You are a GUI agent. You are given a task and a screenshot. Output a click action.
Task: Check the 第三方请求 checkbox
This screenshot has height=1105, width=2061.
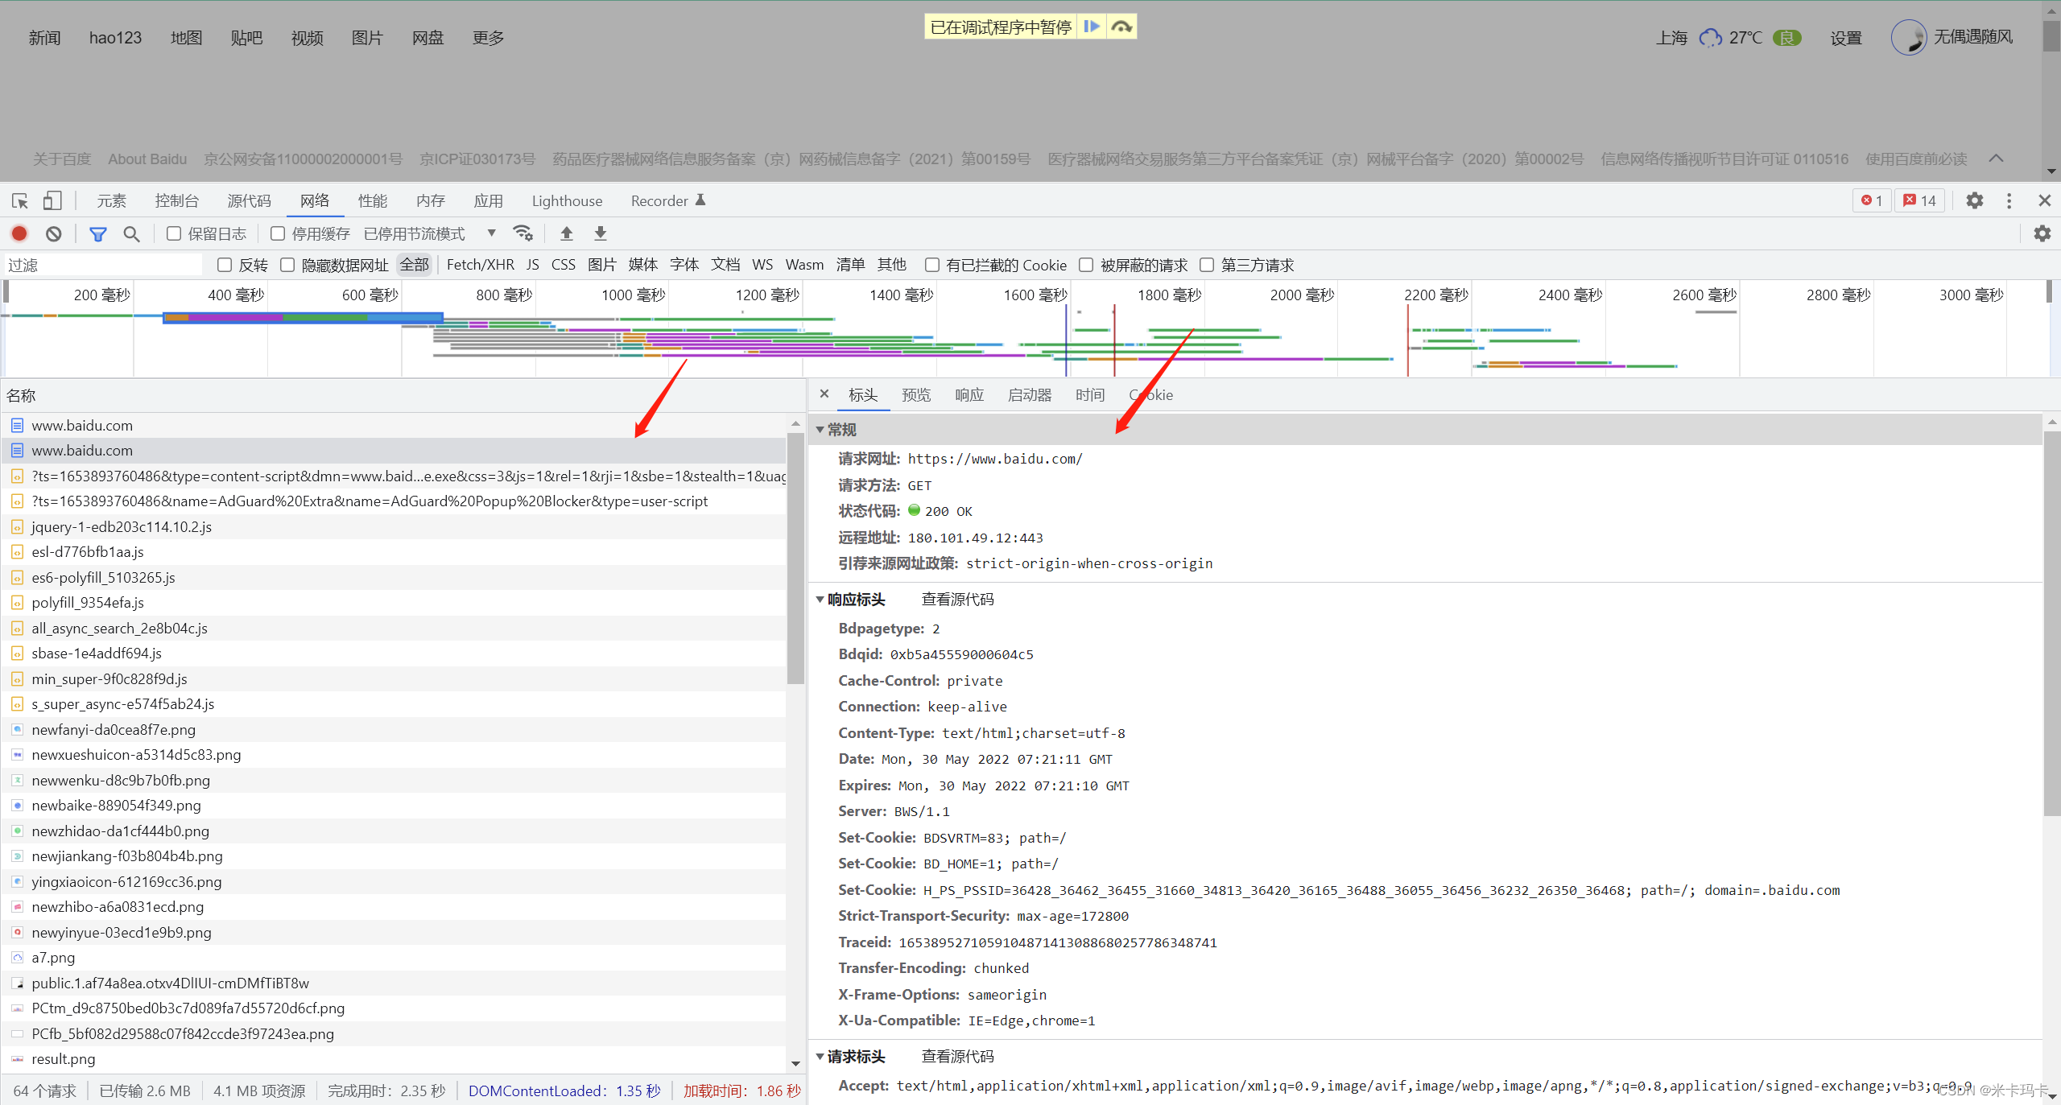click(x=1207, y=265)
